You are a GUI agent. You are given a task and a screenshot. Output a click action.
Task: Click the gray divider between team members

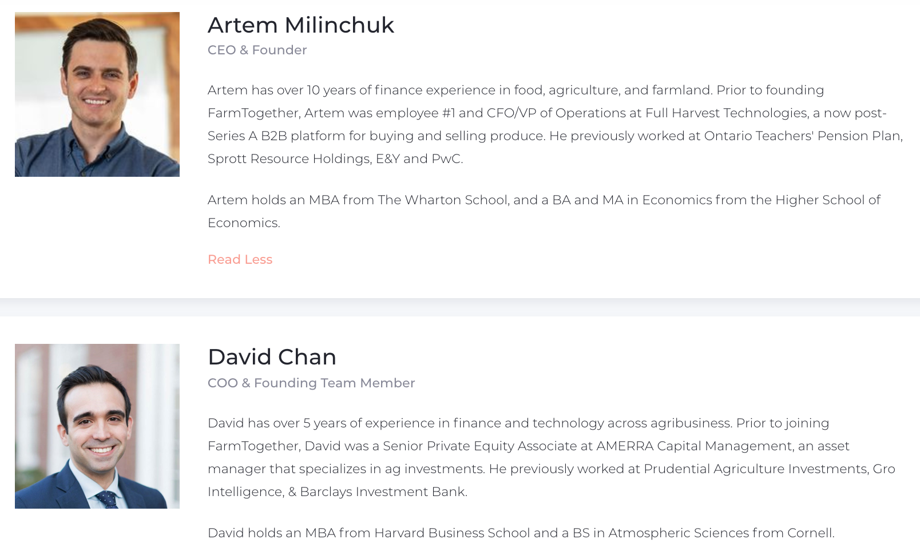[460, 307]
